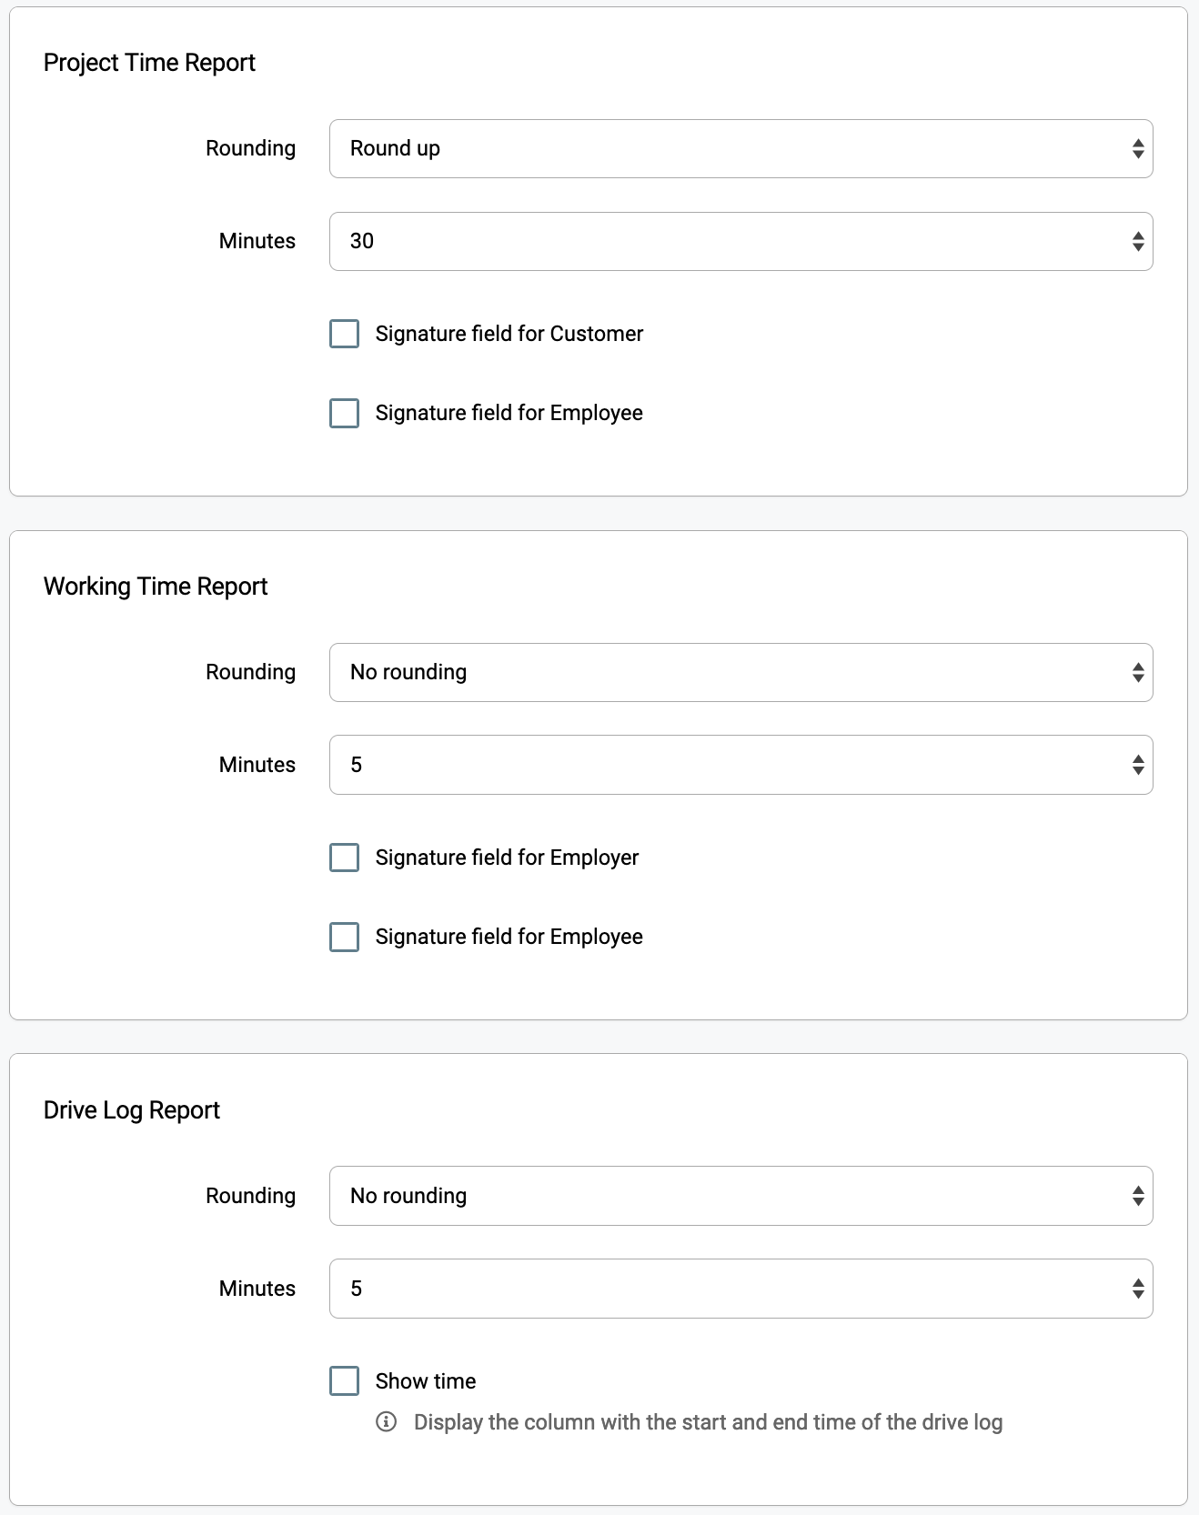The image size is (1199, 1515).
Task: Click the arrows icon on Project Minutes select
Action: [1137, 242]
